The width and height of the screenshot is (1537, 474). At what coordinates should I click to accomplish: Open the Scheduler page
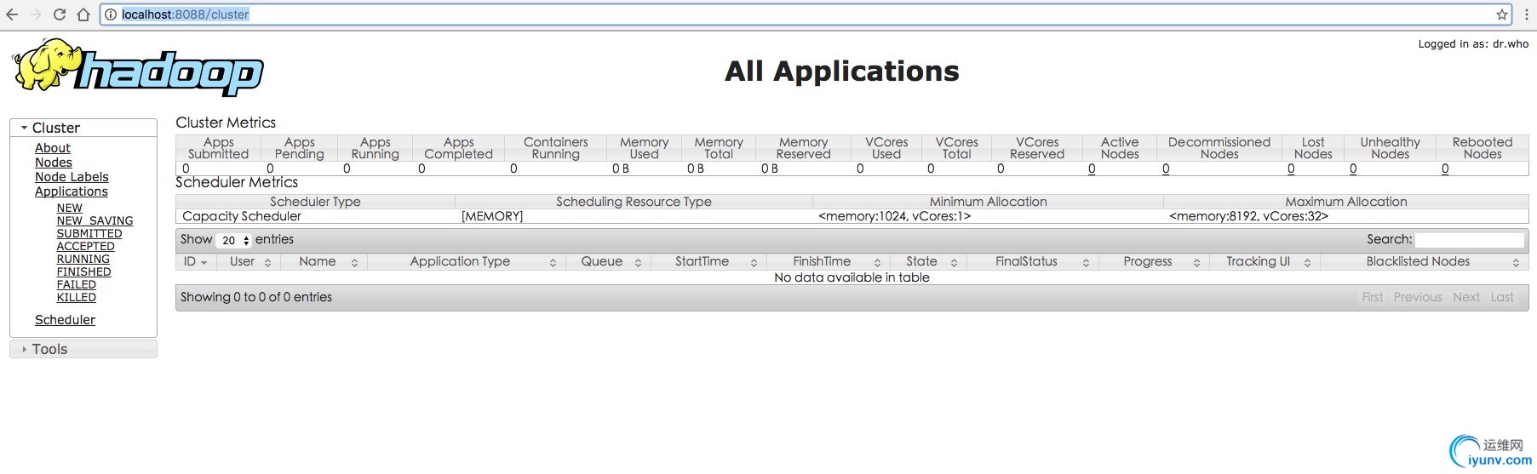[x=65, y=320]
